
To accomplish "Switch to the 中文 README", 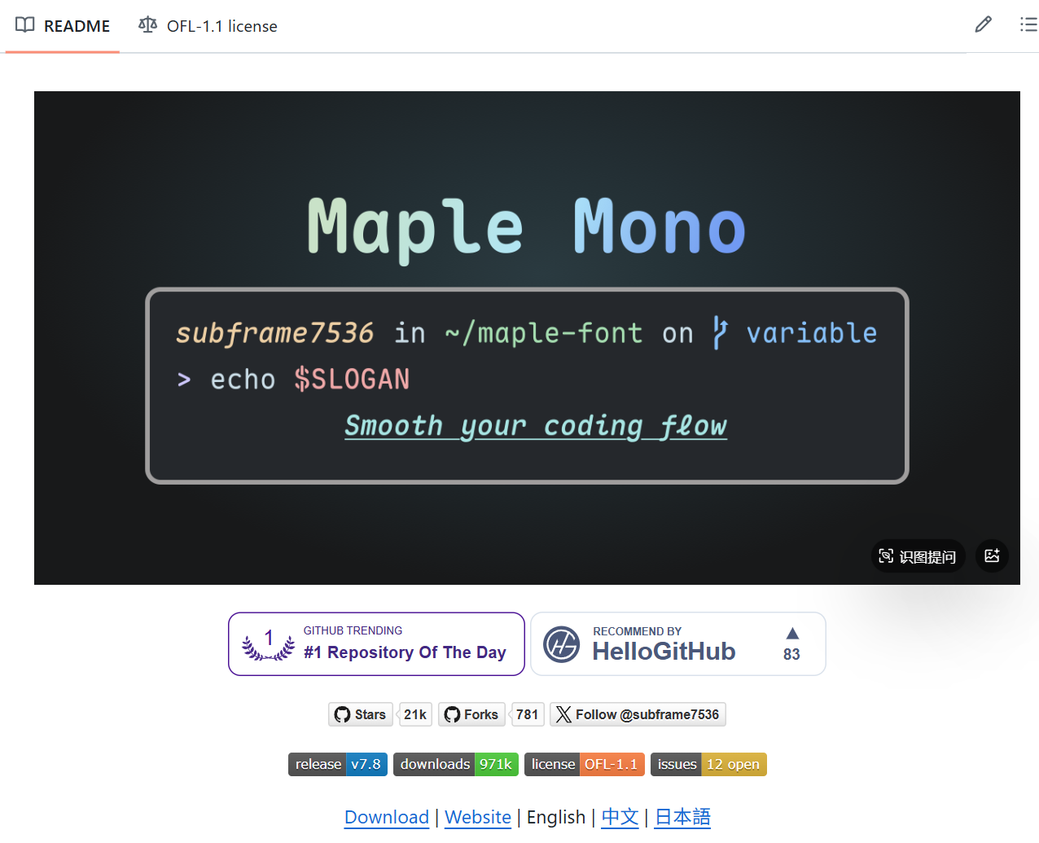I will 620,817.
